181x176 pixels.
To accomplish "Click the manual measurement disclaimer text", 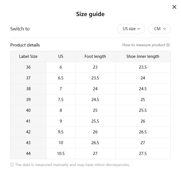I will coord(72,165).
